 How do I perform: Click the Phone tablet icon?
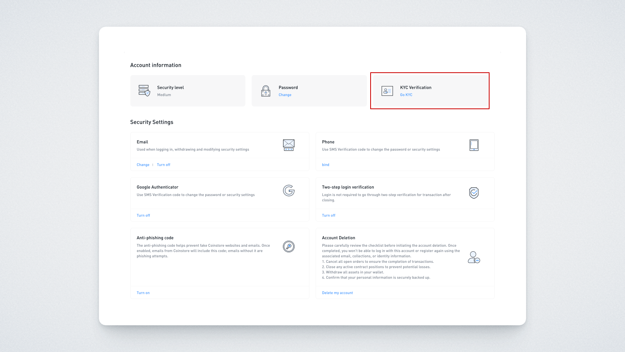[x=474, y=145]
